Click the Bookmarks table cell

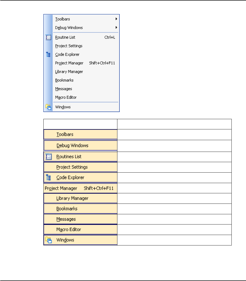[x=80, y=209]
